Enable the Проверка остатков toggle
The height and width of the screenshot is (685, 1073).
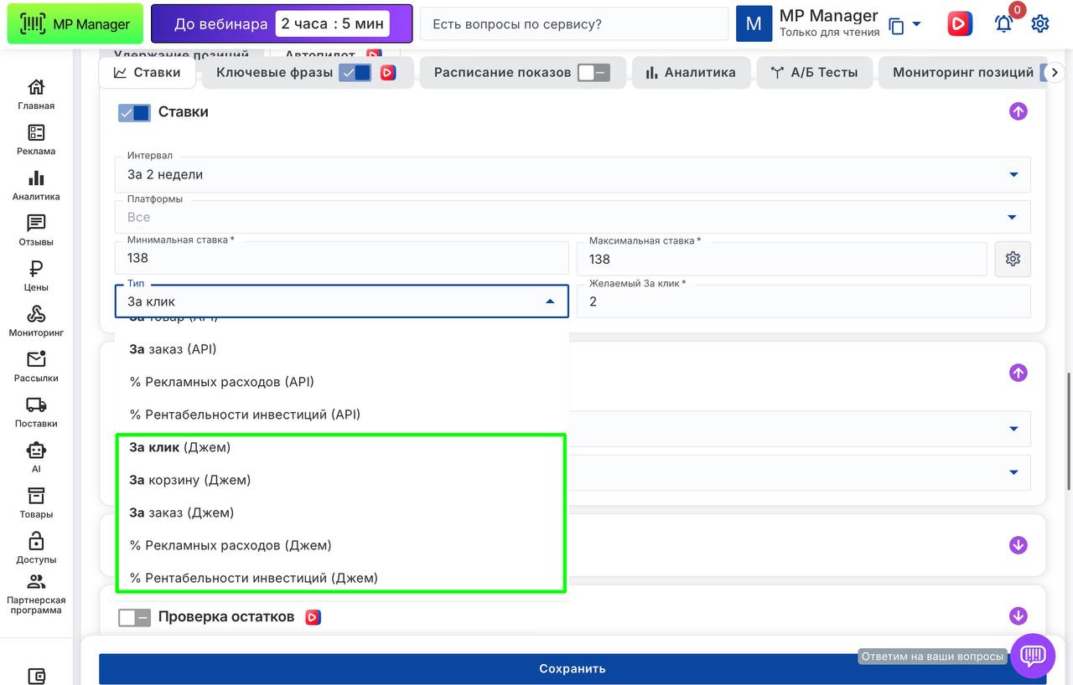tap(134, 617)
